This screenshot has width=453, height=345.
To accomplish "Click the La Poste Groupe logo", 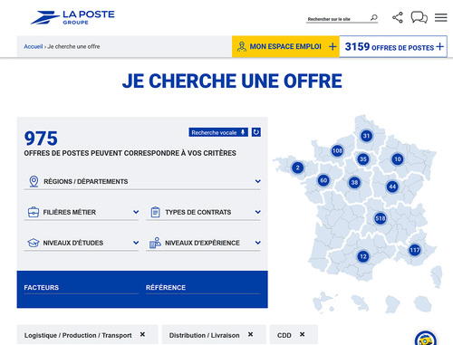I will click(72, 17).
